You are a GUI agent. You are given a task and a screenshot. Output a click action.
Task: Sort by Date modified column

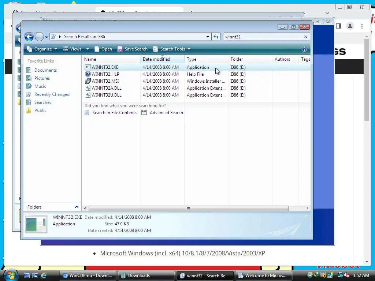point(162,59)
